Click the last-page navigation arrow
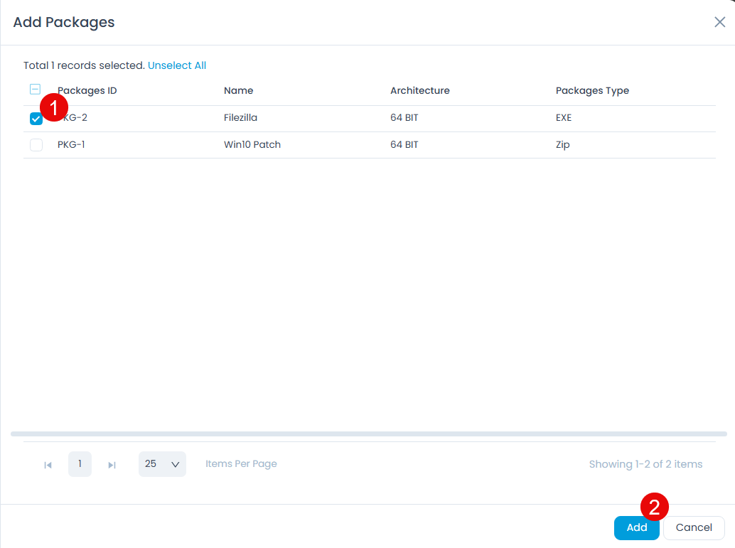735x548 pixels. click(112, 464)
